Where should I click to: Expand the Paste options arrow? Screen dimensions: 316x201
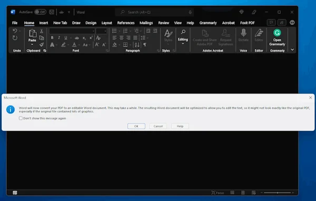coord(32,44)
